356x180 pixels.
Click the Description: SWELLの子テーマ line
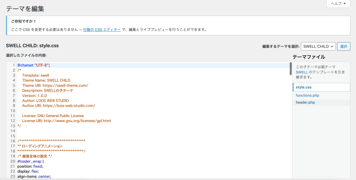[x=47, y=90]
